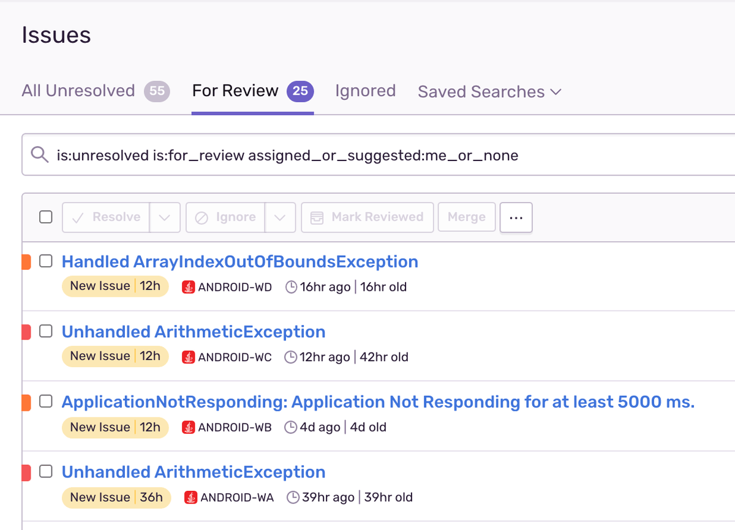This screenshot has width=735, height=530.
Task: Open the Unhandled ArithmeticException issue
Action: tap(194, 331)
